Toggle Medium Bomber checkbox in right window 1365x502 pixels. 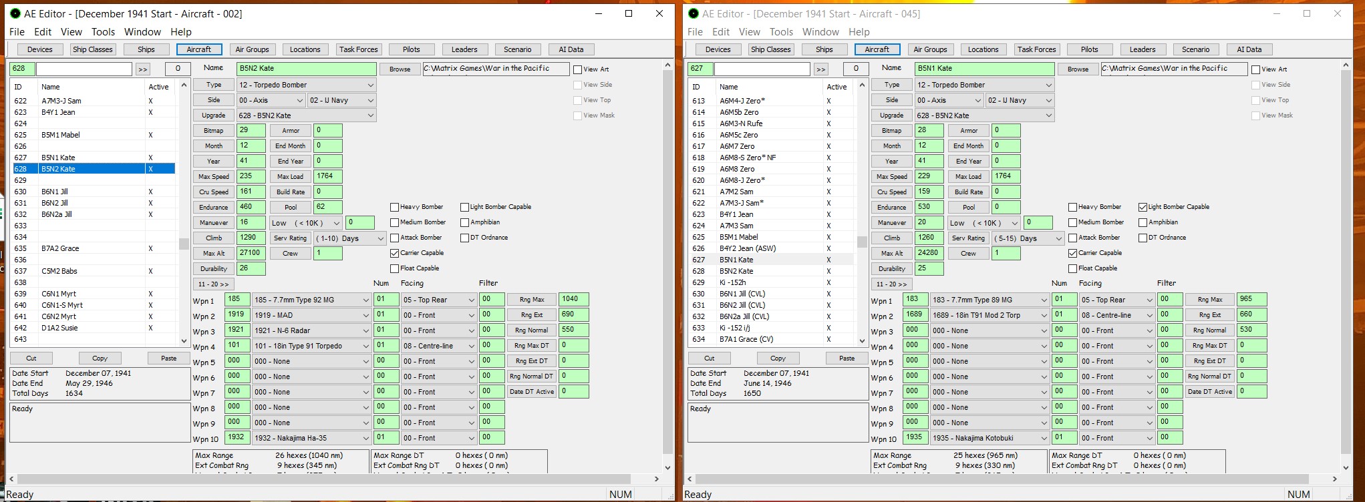point(1073,222)
